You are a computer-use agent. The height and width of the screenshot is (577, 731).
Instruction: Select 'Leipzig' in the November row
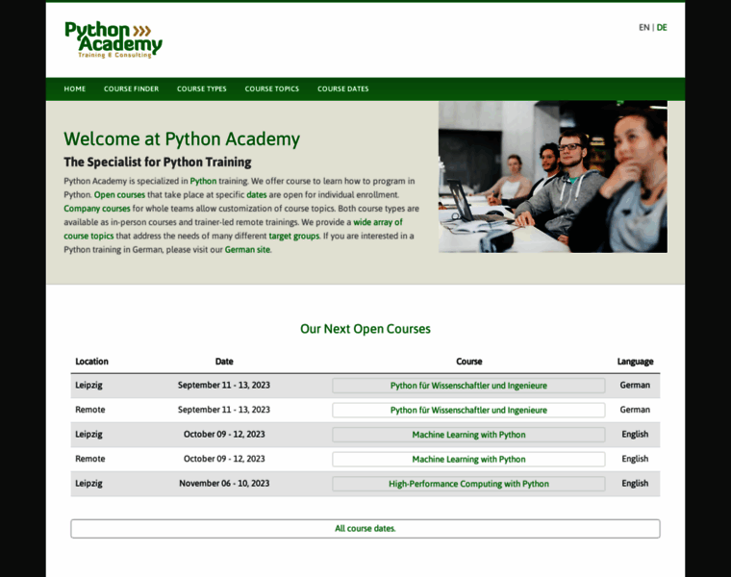point(89,484)
